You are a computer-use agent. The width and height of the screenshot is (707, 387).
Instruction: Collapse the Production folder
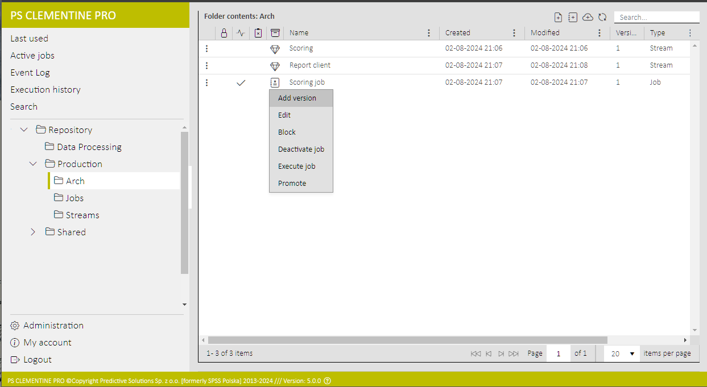click(x=34, y=164)
